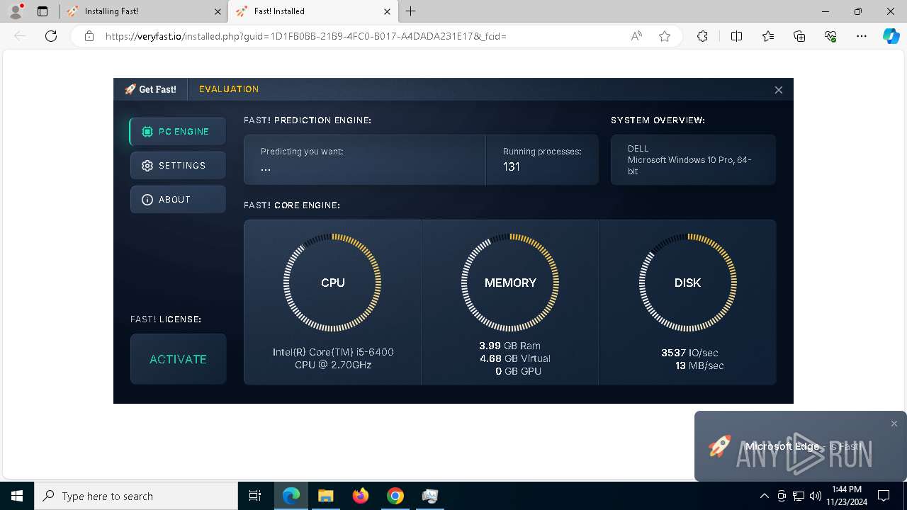
Task: Click the 3537 IO/sec value
Action: pos(689,353)
